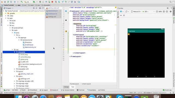This screenshot has width=175, height=98.
Task: Hide the Project panel with the hide icon
Action: [x=43, y=8]
